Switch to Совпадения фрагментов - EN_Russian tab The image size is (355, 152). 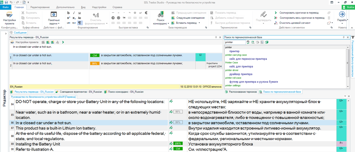click(x=78, y=92)
